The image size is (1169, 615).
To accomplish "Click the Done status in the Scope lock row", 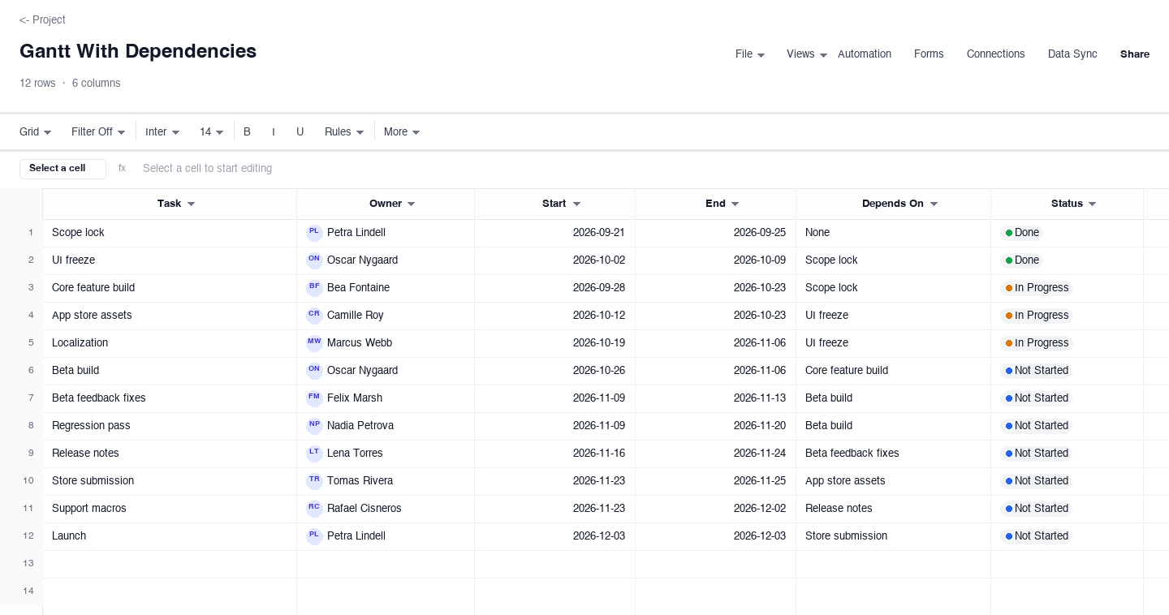I will (1022, 233).
